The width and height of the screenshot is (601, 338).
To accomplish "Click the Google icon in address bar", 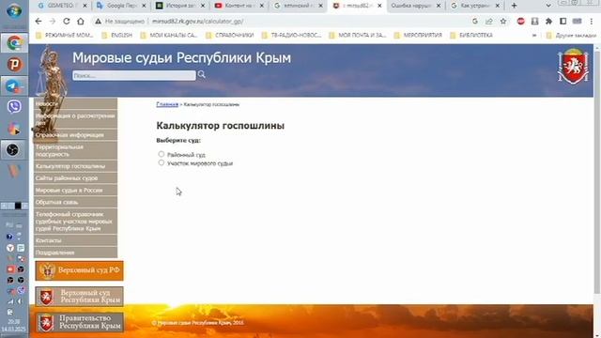I will (x=475, y=22).
